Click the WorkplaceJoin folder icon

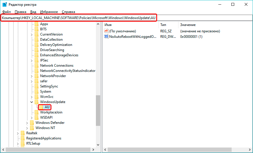37,112
